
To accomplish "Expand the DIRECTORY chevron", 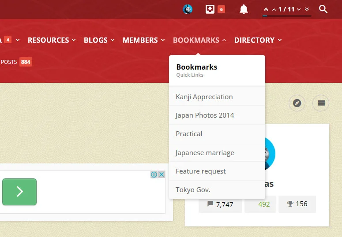I will [280, 40].
